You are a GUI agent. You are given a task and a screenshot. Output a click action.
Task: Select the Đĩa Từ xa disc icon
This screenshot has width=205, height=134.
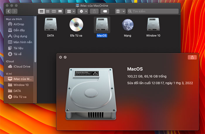76,25
